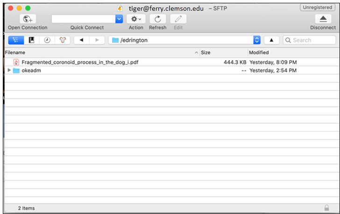Open the /edrington path dropdown
This screenshot has height=214, width=340.
(257, 40)
